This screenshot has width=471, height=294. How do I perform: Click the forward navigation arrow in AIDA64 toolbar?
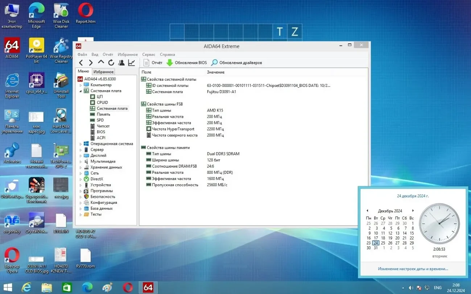click(x=91, y=62)
